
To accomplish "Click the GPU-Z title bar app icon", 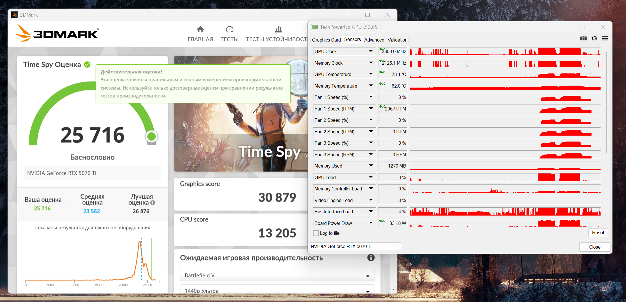I will point(315,27).
